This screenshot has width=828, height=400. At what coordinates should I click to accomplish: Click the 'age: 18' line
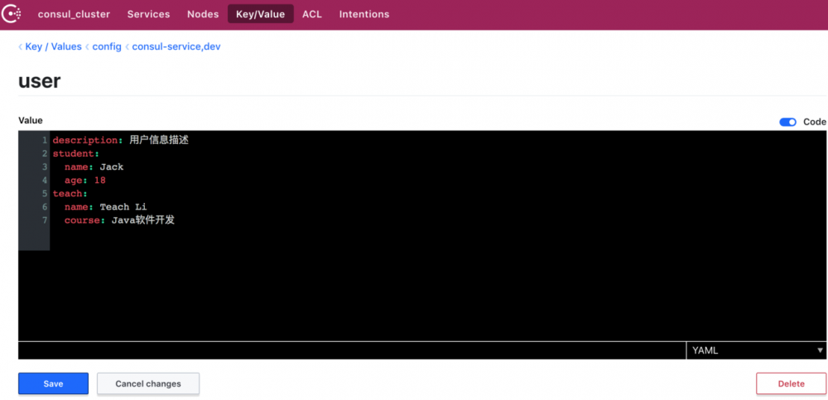pyautogui.click(x=85, y=181)
